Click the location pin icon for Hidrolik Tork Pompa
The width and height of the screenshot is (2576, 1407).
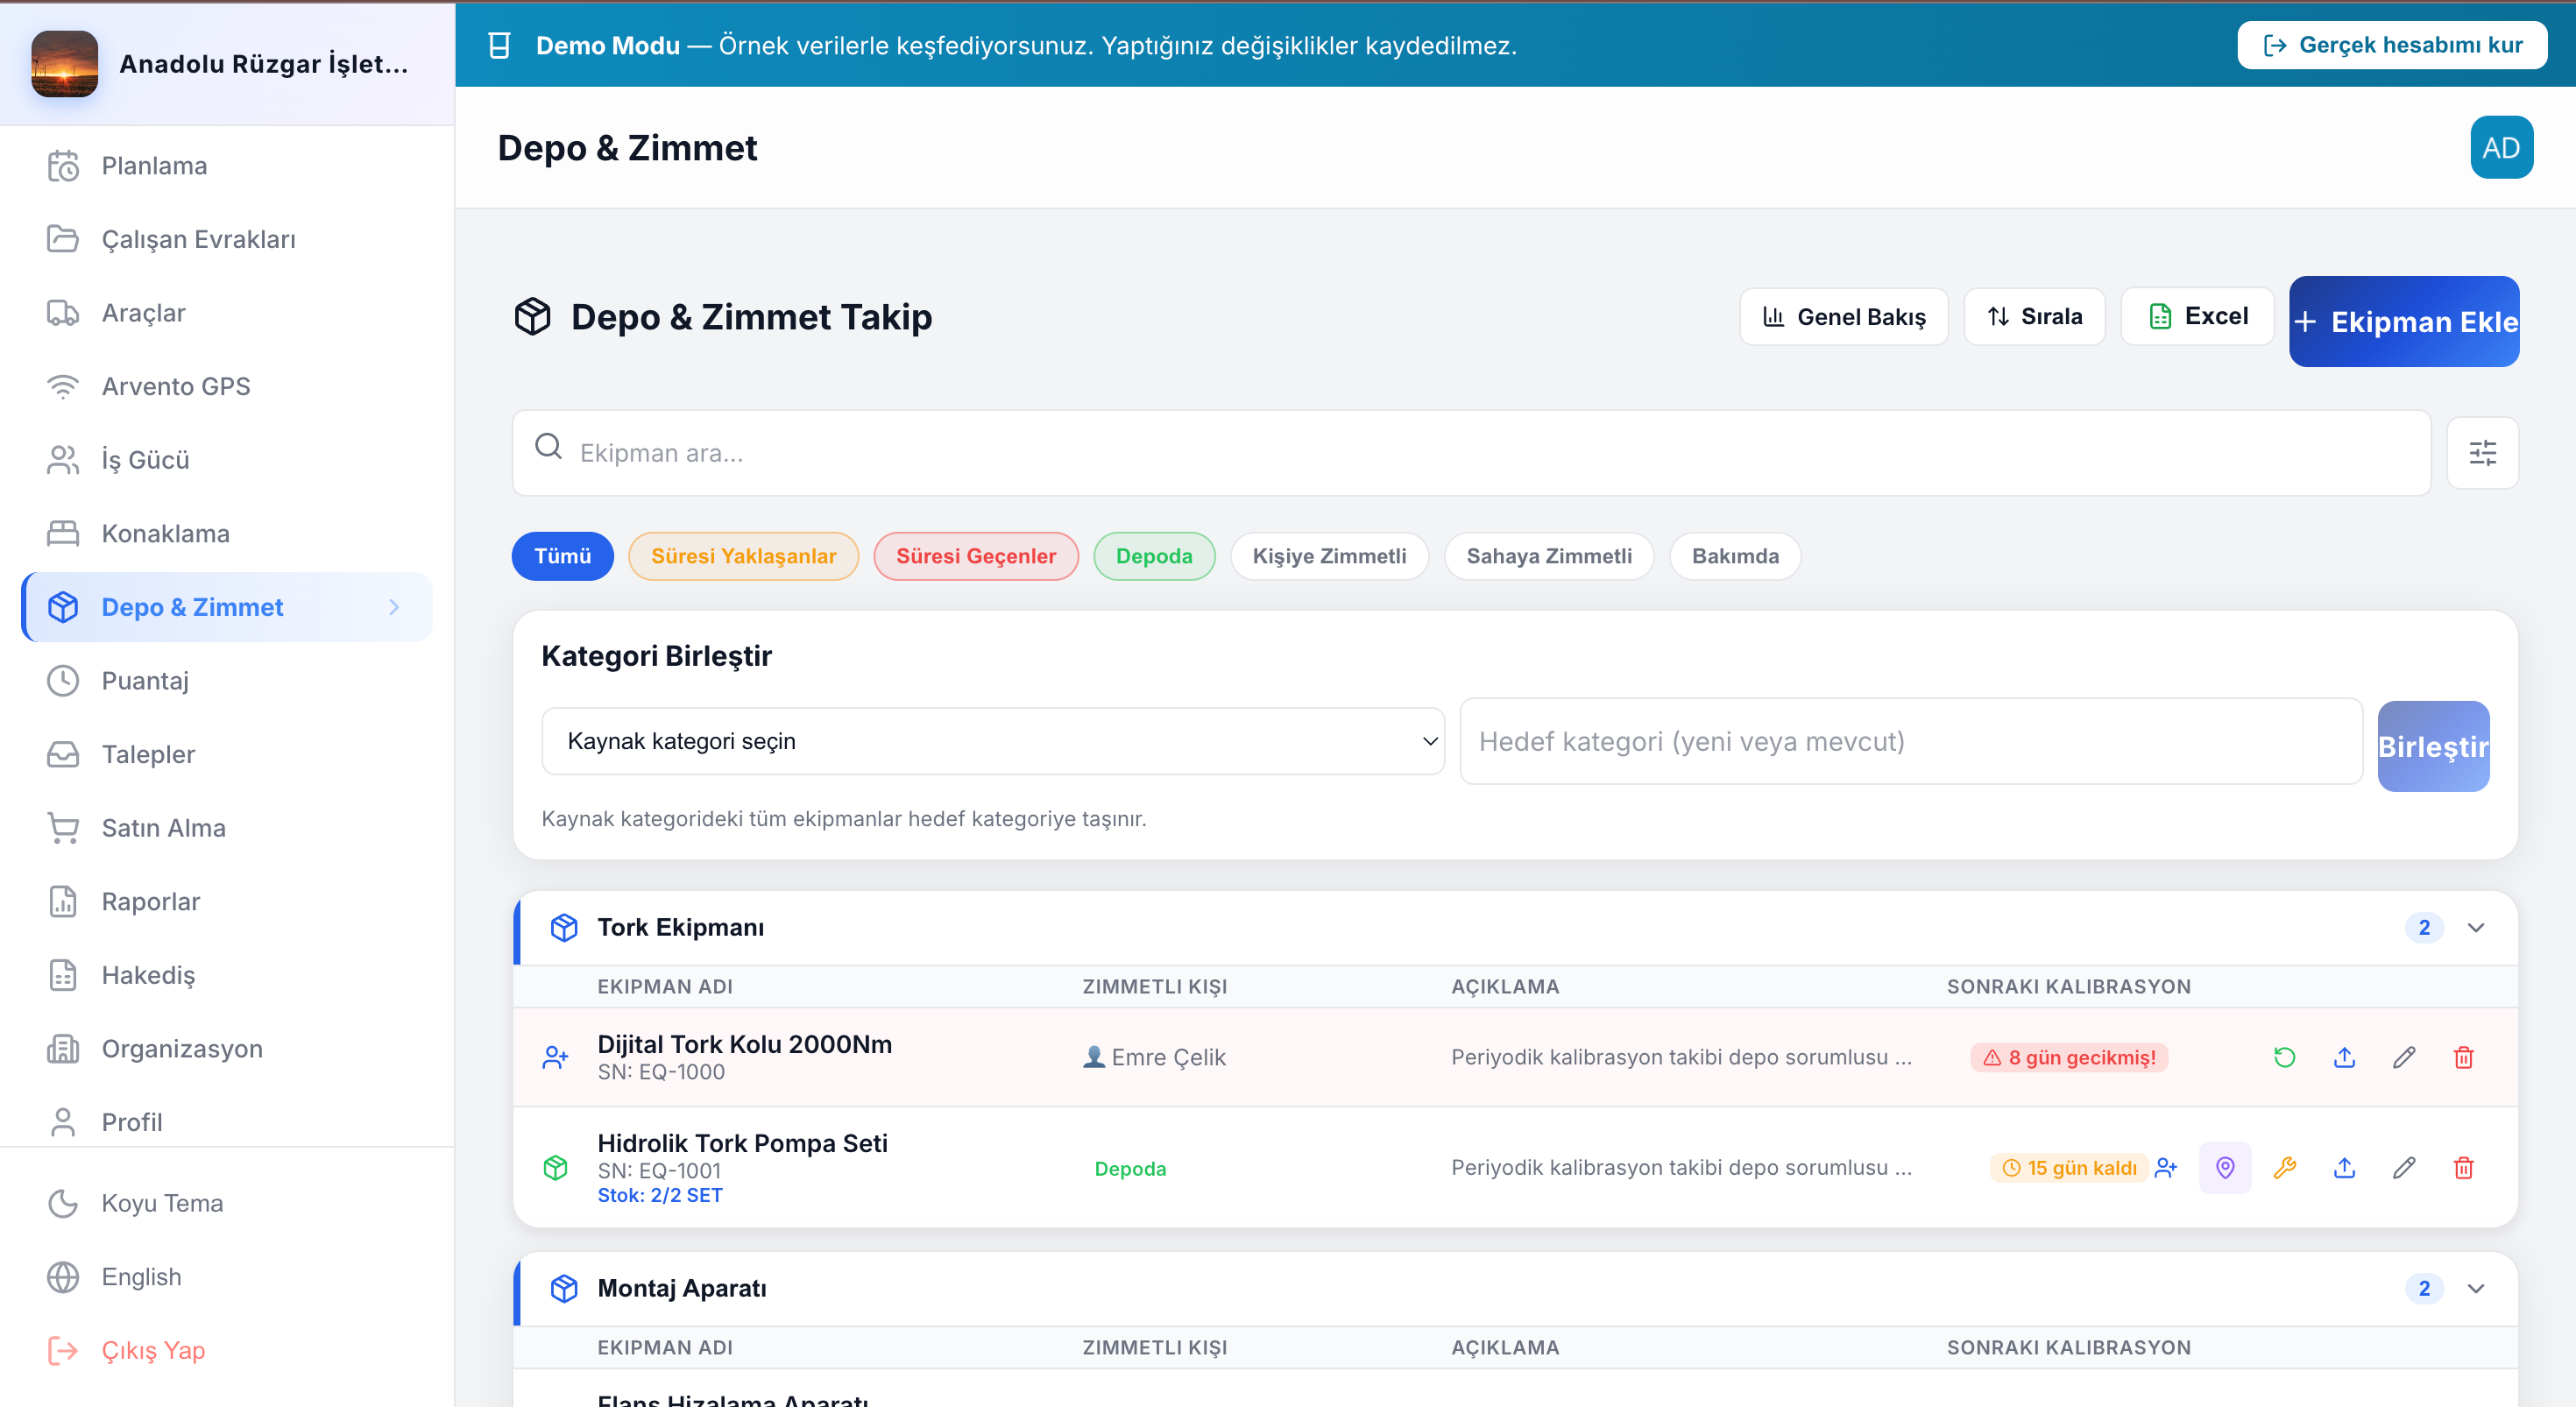[2225, 1167]
